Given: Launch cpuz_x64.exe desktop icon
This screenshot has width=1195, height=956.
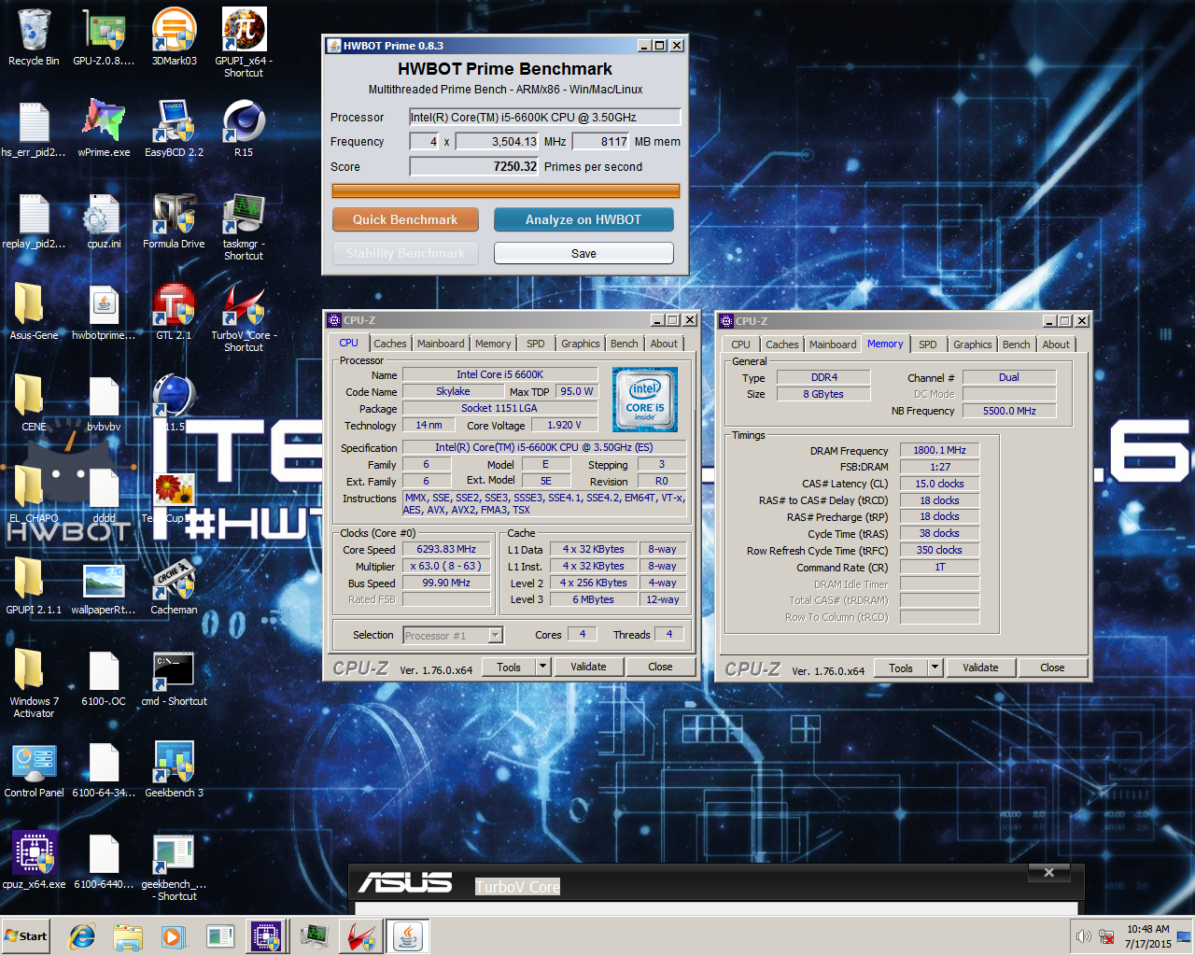Looking at the screenshot, I should pyautogui.click(x=34, y=861).
